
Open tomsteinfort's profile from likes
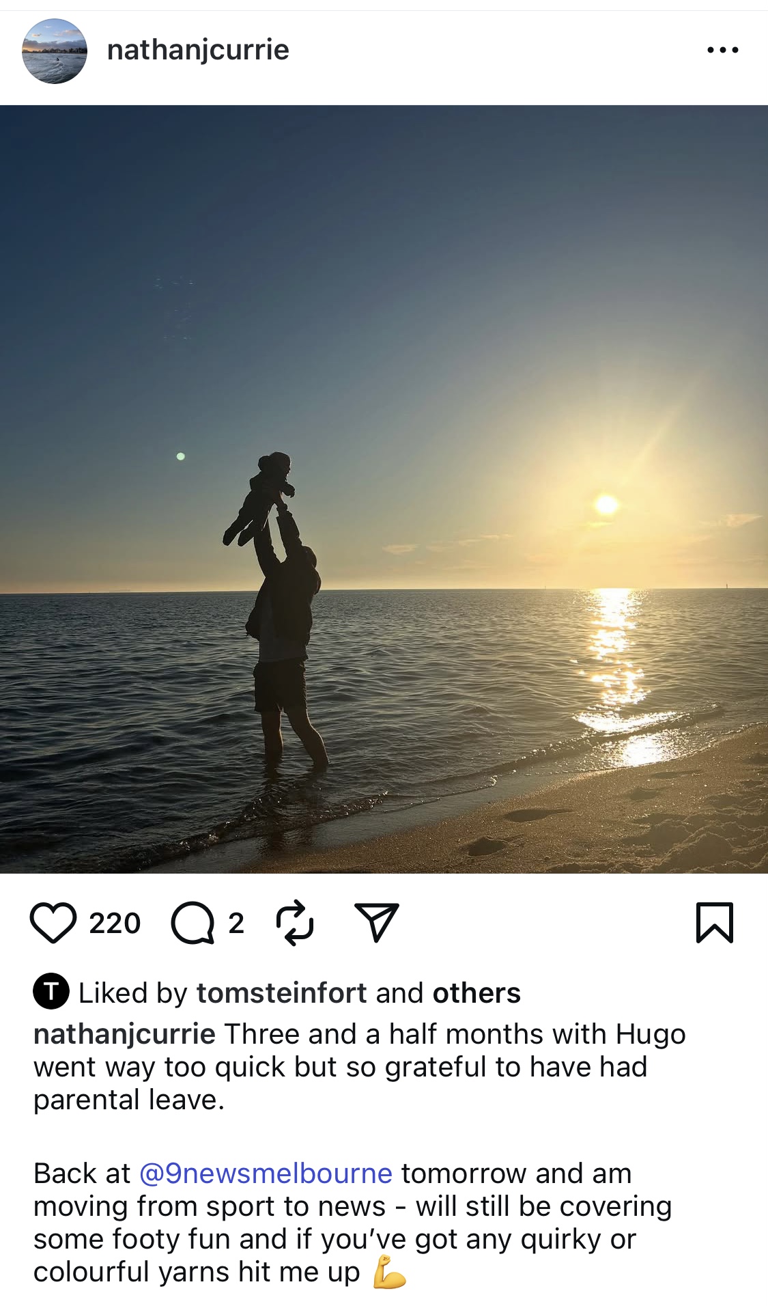click(282, 993)
